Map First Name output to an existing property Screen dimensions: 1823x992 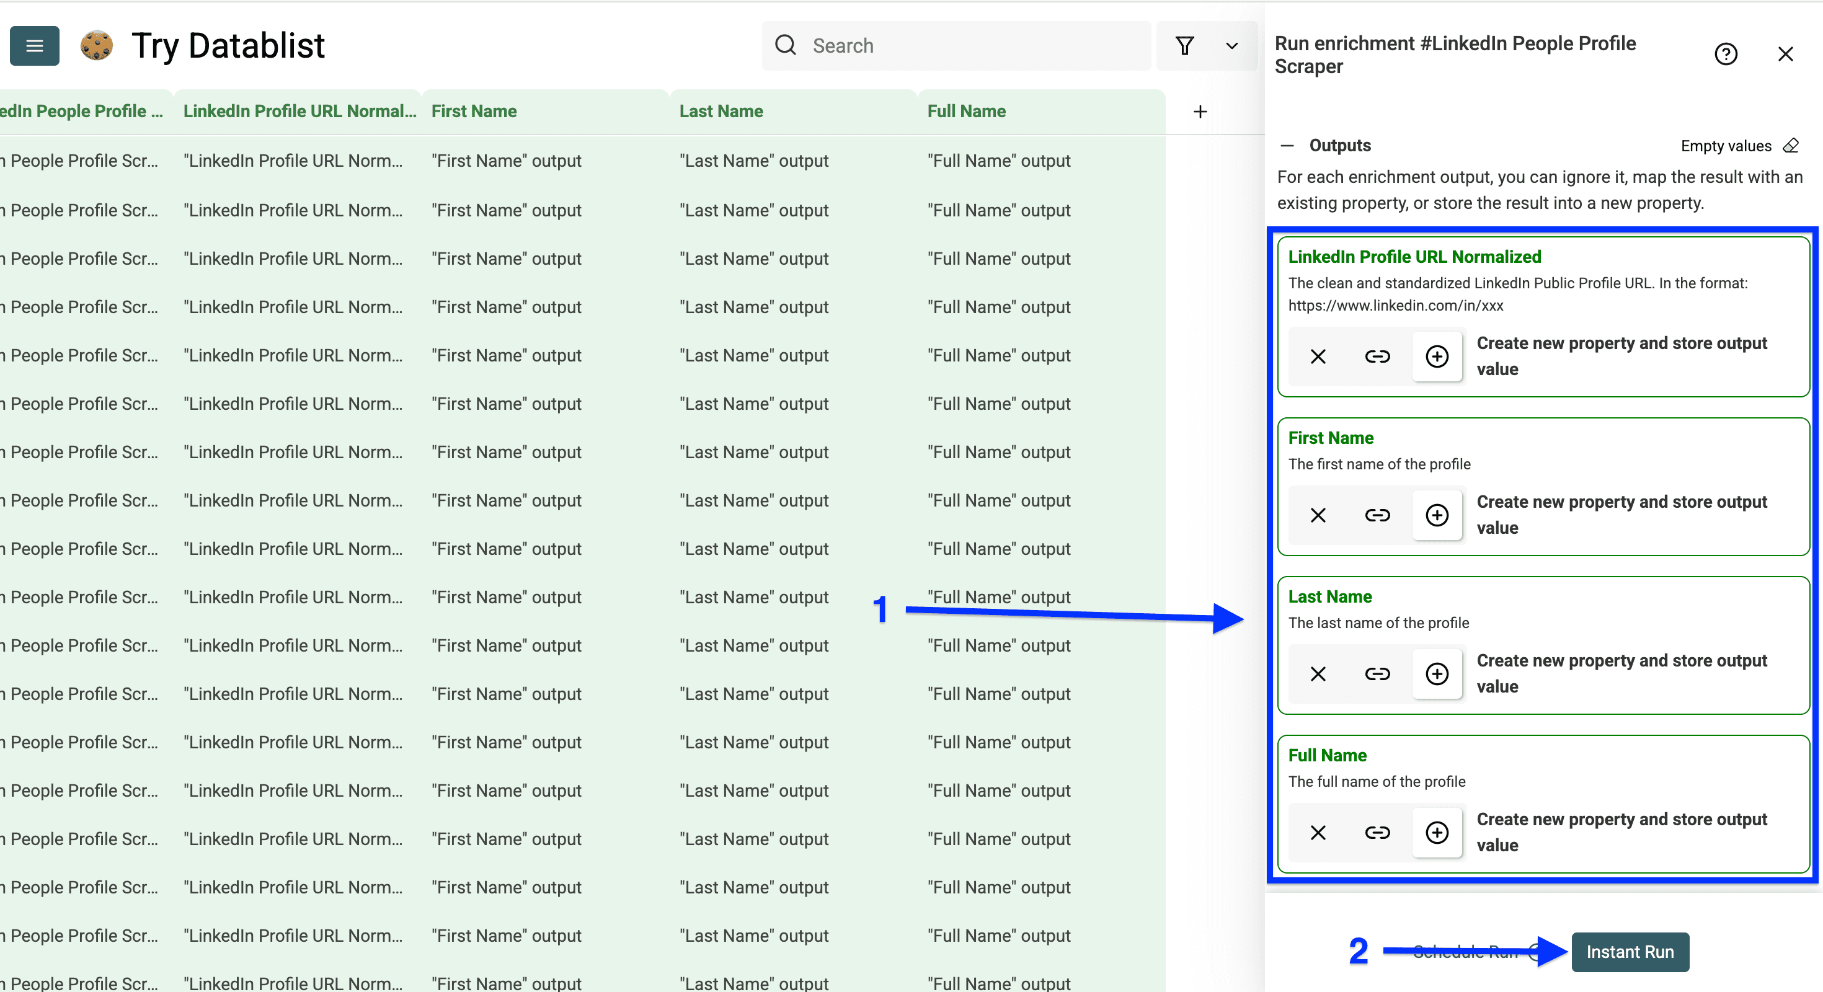coord(1377,515)
